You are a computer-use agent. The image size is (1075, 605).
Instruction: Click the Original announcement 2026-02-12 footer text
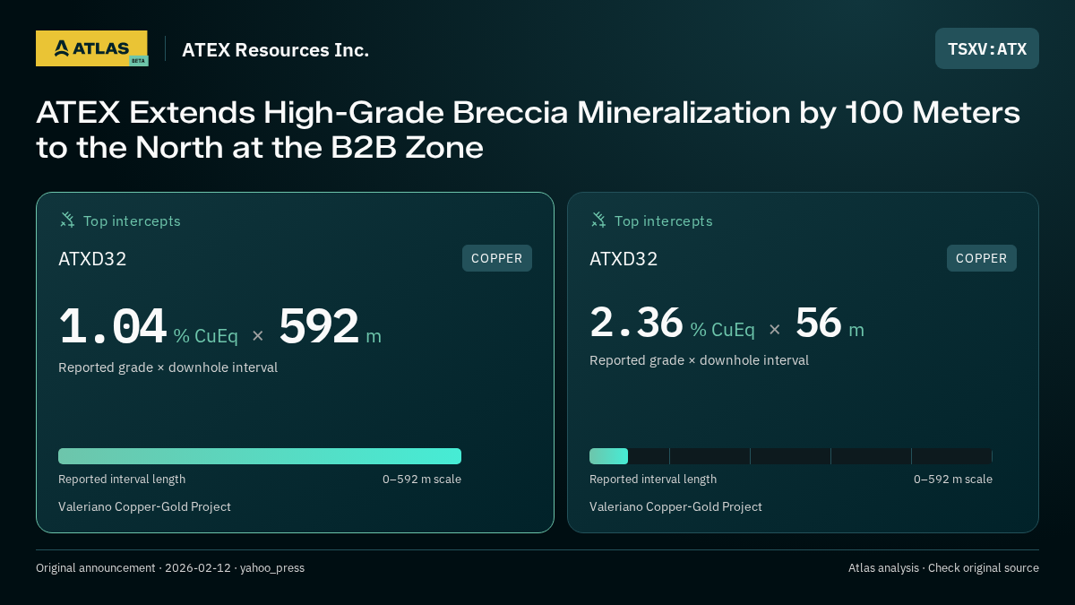(x=170, y=567)
